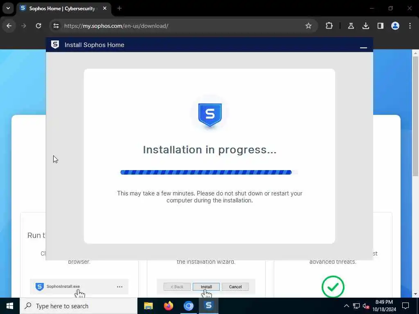Click the Cancel button in wizard illustration
419x314 pixels.
pyautogui.click(x=235, y=287)
